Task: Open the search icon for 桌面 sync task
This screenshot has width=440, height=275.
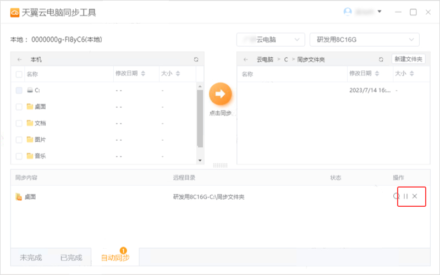Action: click(396, 196)
